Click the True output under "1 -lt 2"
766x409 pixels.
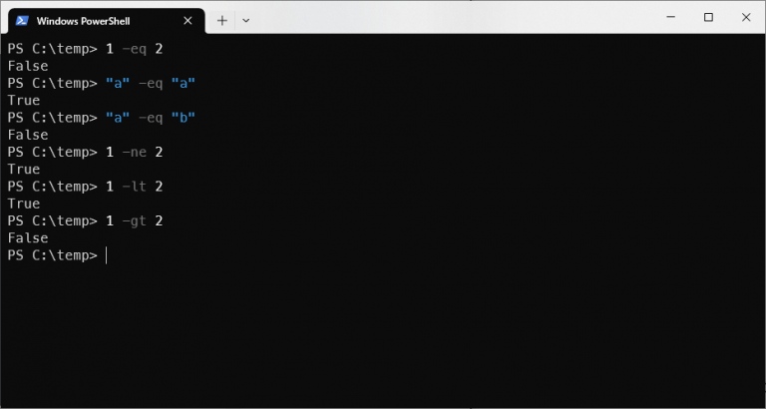[24, 204]
